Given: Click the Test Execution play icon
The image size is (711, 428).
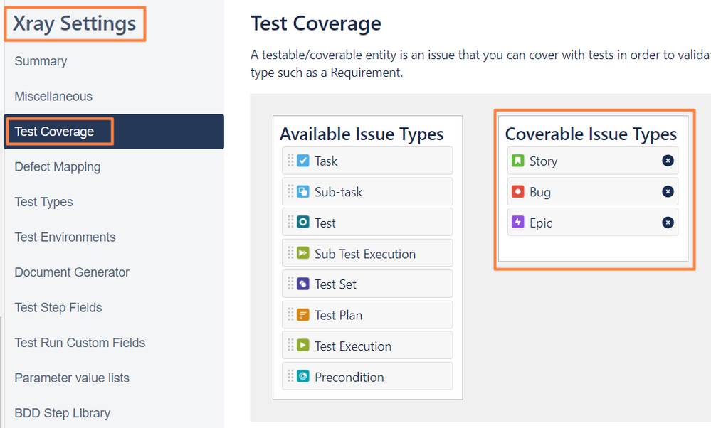Looking at the screenshot, I should click(303, 346).
